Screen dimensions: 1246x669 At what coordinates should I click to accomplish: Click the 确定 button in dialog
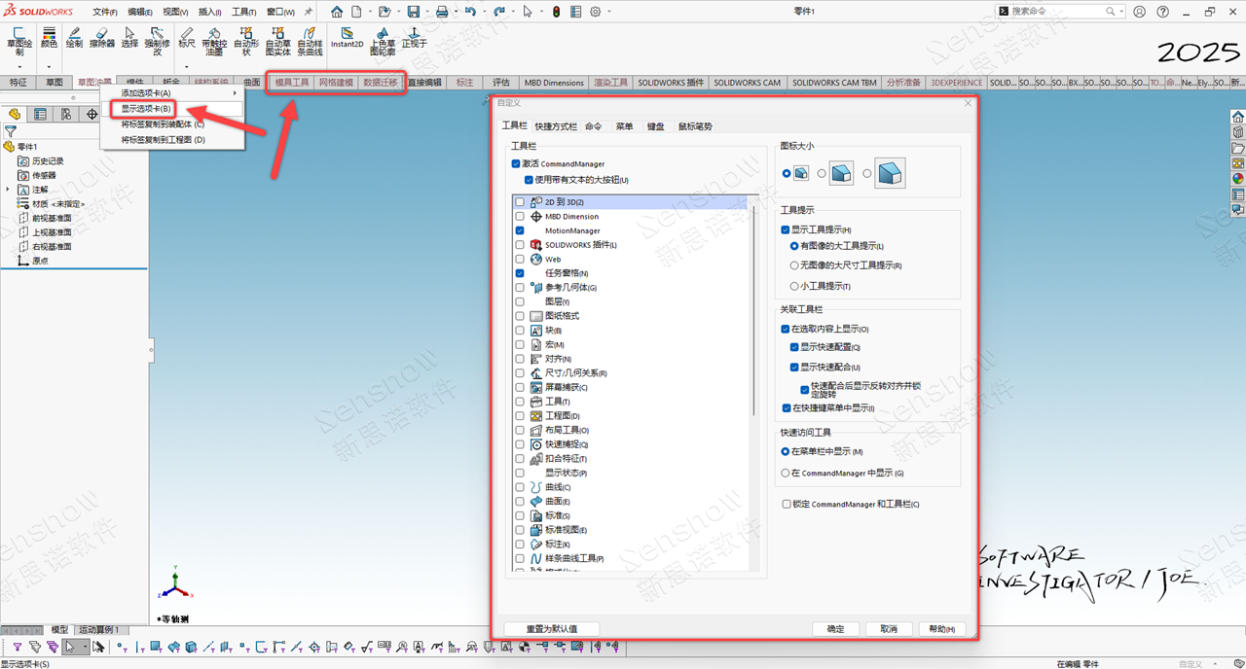tap(835, 629)
